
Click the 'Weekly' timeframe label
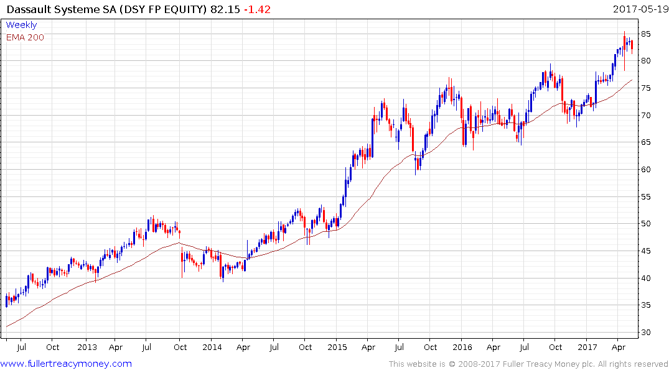(x=21, y=25)
